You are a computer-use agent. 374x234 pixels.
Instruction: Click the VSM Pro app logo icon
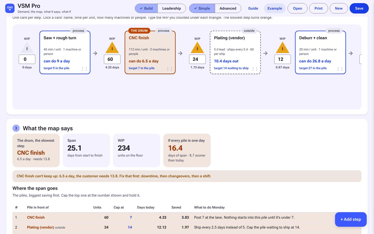10,8
